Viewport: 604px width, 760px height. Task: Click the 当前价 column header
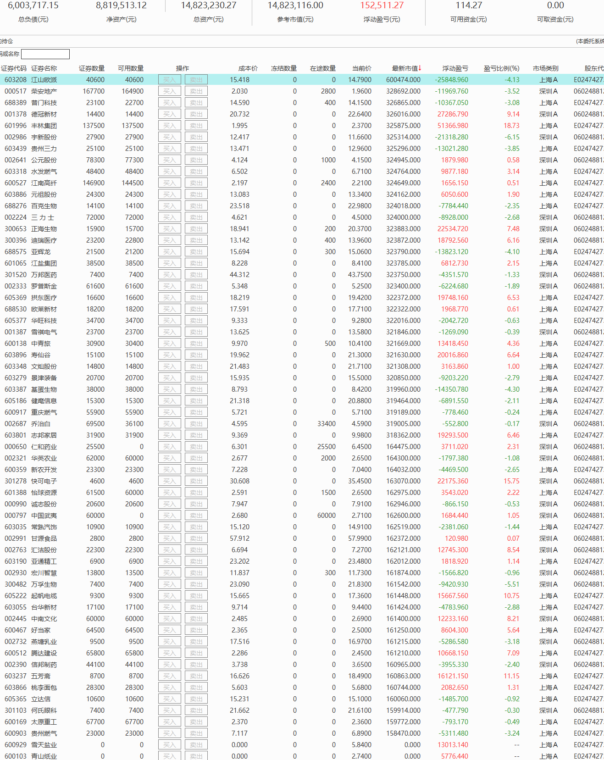[x=361, y=68]
